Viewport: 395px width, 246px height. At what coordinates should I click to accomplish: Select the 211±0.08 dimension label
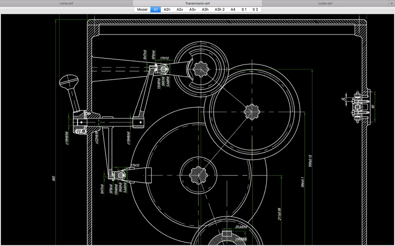tap(279, 214)
